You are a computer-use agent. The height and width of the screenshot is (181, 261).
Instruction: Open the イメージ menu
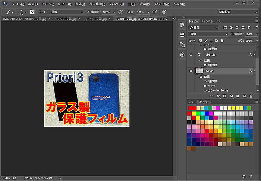[48, 4]
